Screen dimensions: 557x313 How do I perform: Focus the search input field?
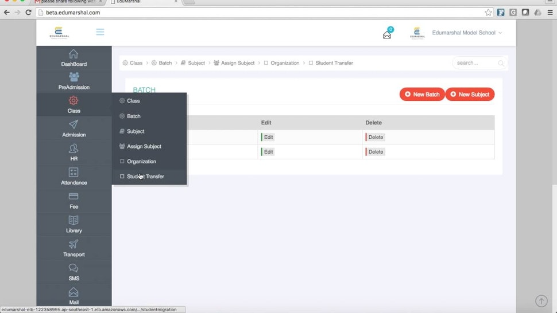(x=479, y=63)
